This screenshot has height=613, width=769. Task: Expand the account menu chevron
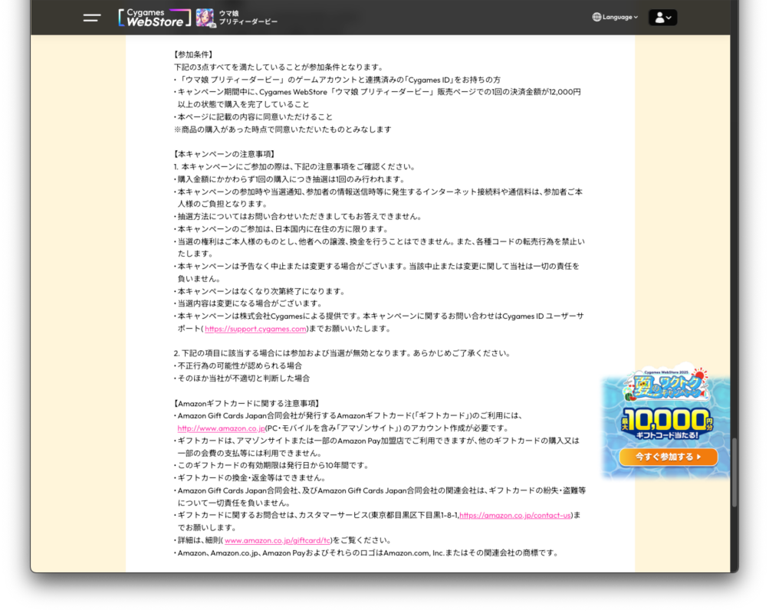click(669, 18)
